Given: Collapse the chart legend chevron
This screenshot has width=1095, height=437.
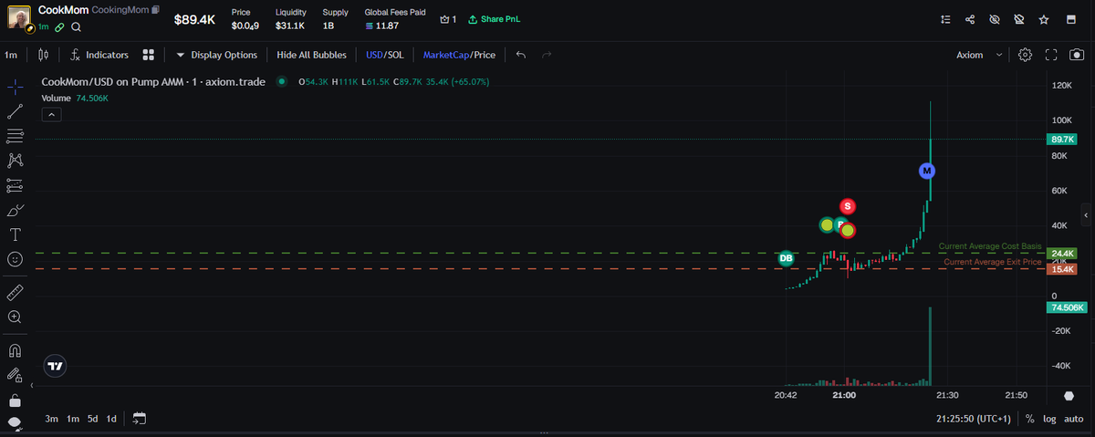Looking at the screenshot, I should (52, 114).
